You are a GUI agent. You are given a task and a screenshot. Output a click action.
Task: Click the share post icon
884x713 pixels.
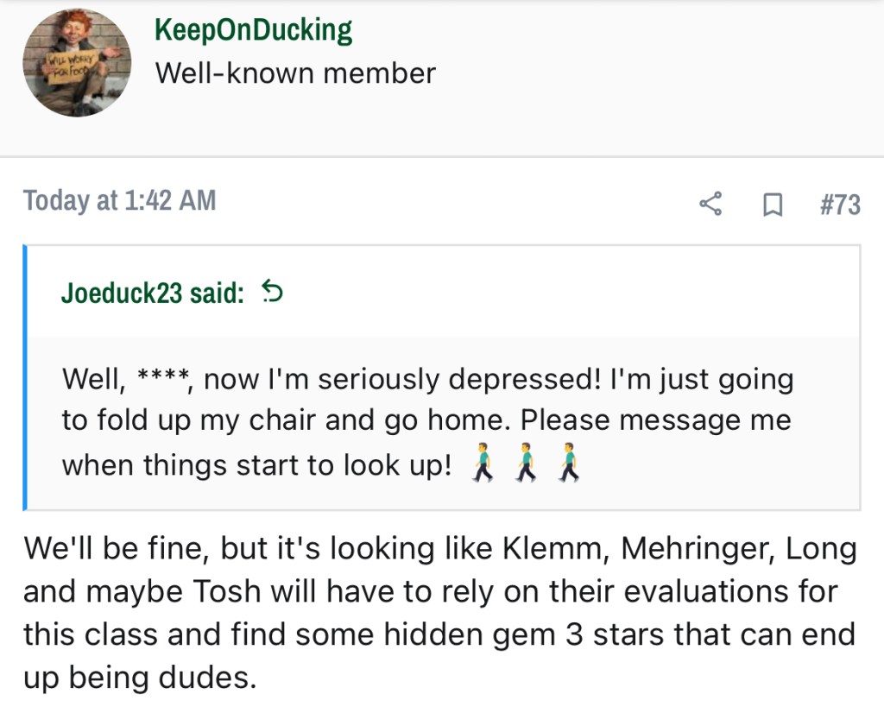710,205
